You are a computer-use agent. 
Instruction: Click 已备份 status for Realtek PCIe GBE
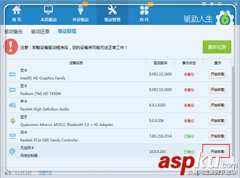[x=189, y=136]
